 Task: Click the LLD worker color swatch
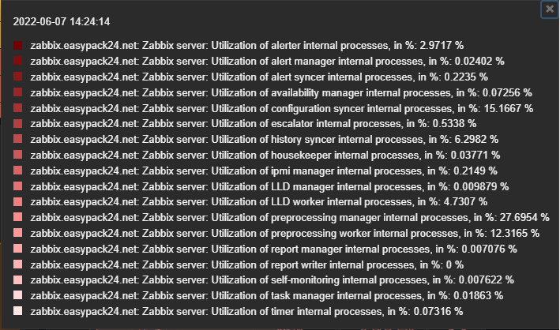coord(19,202)
